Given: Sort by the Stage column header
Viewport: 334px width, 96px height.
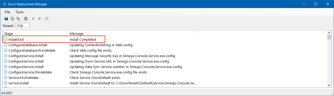Looking at the screenshot, I should (35, 33).
